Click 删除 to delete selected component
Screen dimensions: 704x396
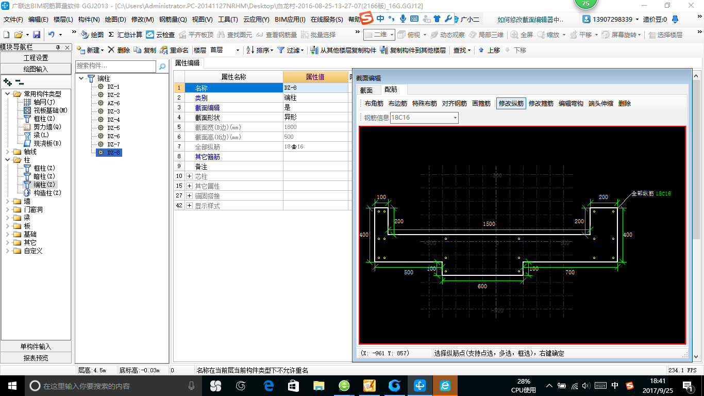click(119, 50)
